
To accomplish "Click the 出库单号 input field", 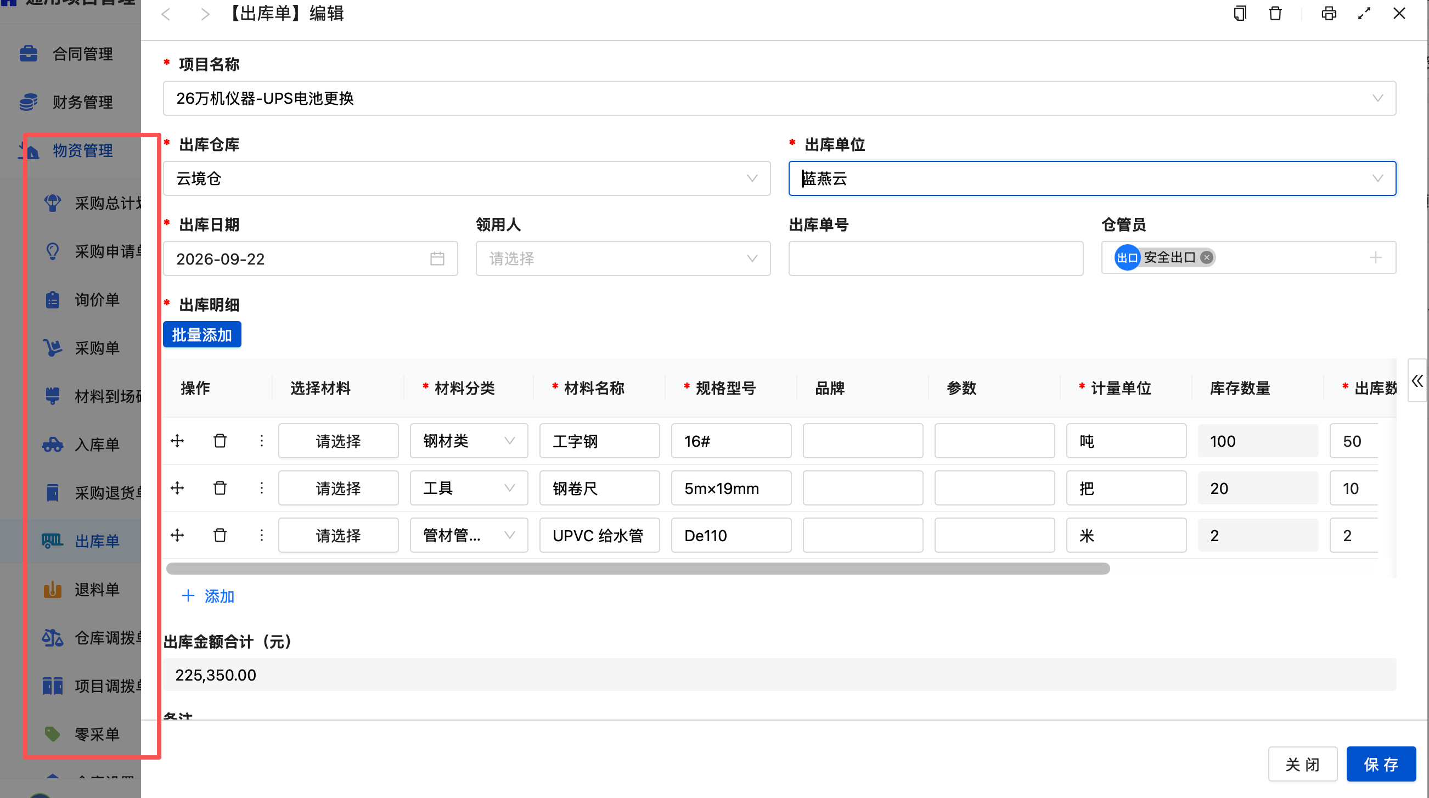I will coord(936,258).
